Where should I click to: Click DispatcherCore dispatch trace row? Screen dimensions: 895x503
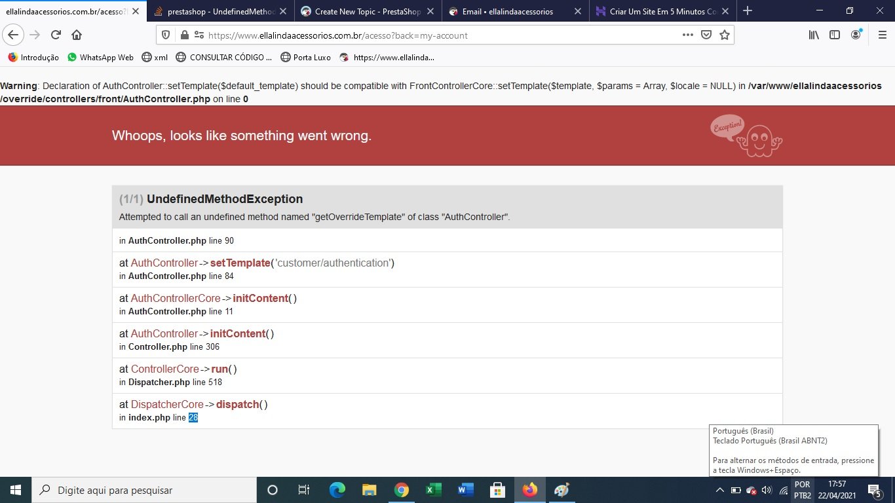click(x=447, y=411)
